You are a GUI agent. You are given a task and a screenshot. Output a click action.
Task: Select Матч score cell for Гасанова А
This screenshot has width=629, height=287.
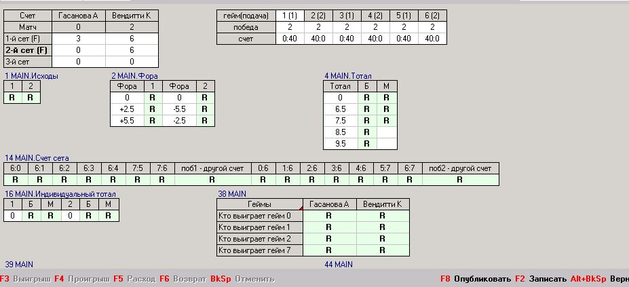[78, 27]
